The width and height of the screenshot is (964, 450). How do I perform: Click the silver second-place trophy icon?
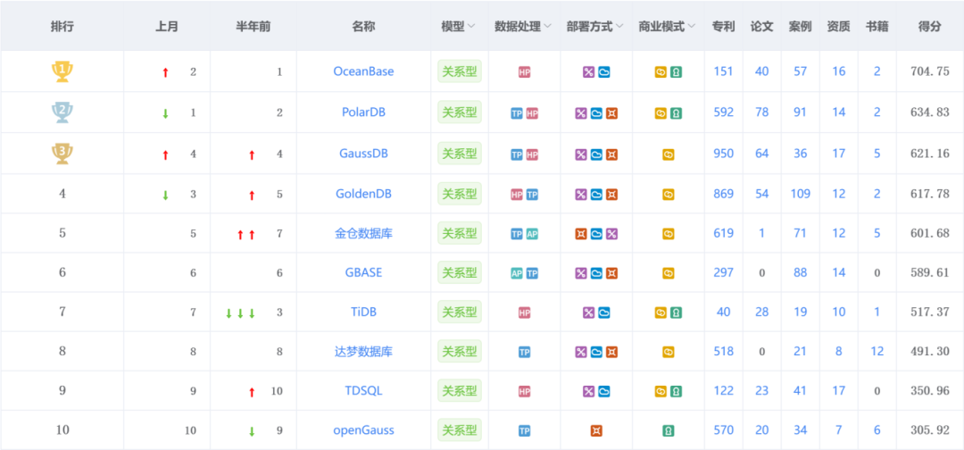click(62, 112)
